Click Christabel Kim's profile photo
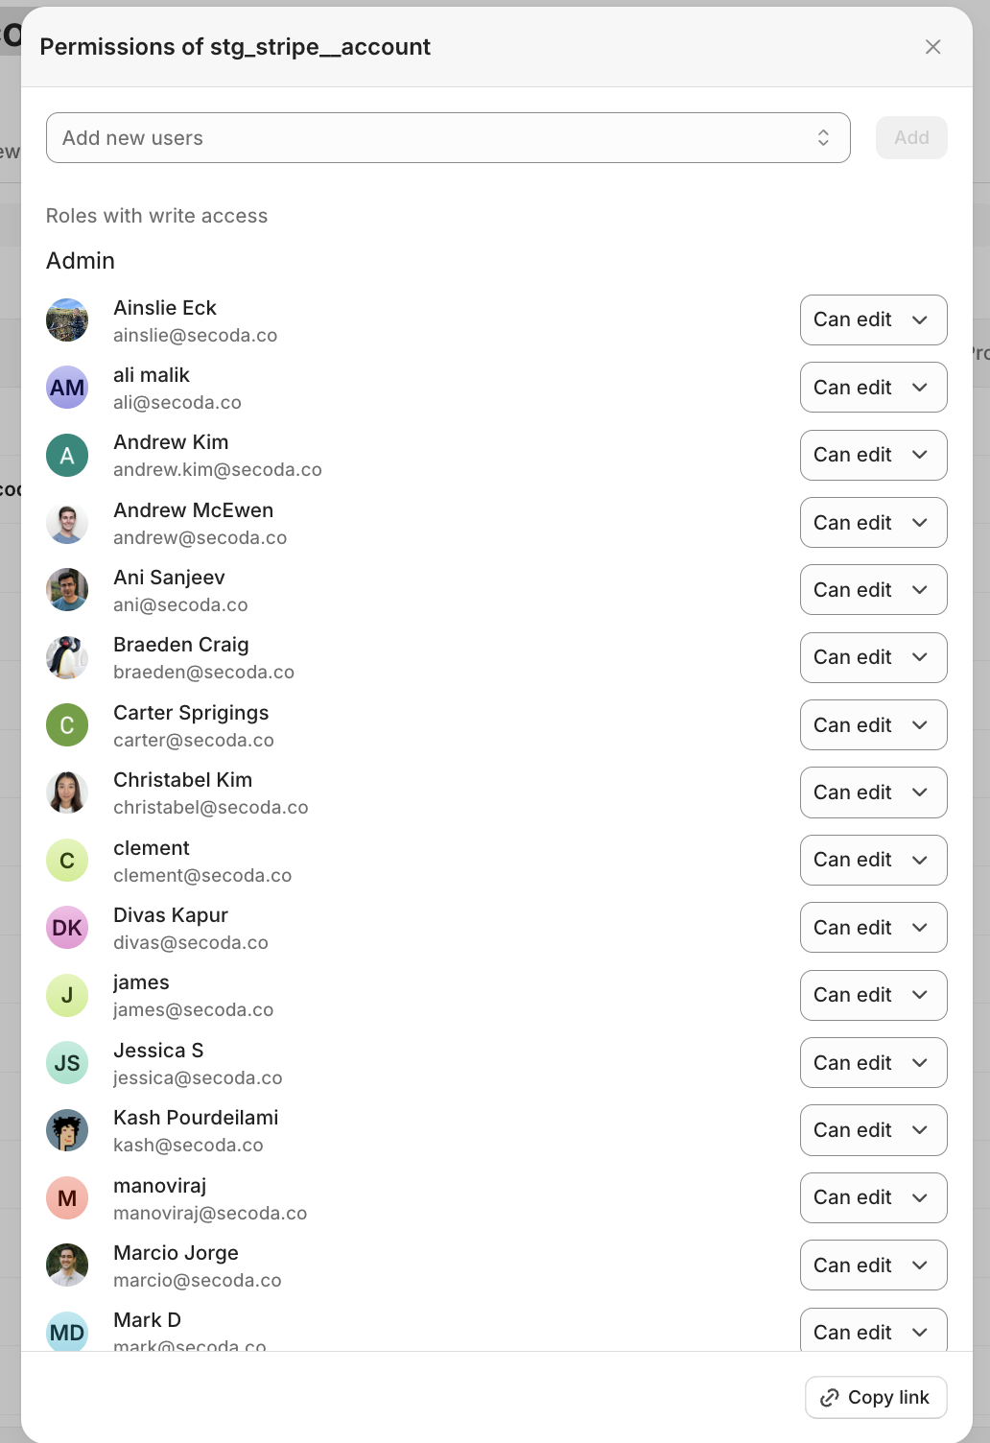Viewport: 990px width, 1443px height. point(67,792)
